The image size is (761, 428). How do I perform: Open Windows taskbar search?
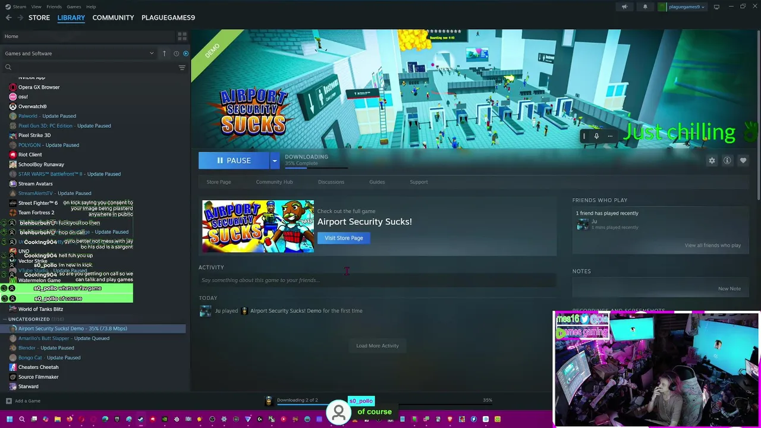coord(21,419)
